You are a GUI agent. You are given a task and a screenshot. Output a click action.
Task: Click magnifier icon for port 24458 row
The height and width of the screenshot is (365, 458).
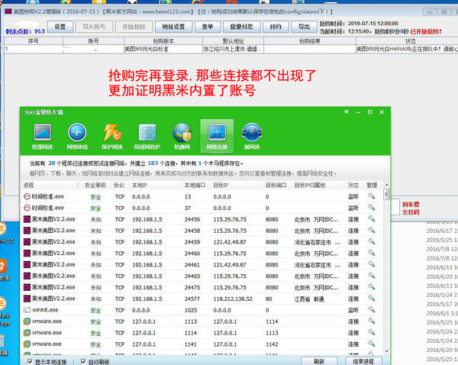(372, 231)
